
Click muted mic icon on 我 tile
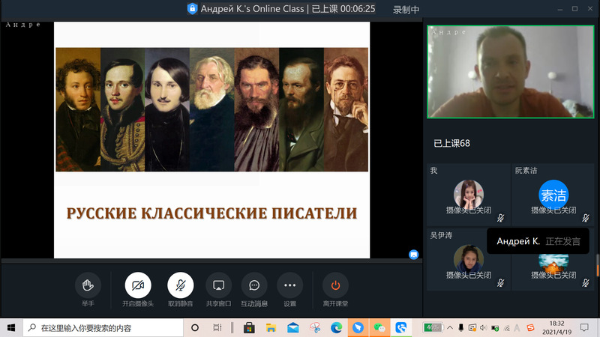500,218
